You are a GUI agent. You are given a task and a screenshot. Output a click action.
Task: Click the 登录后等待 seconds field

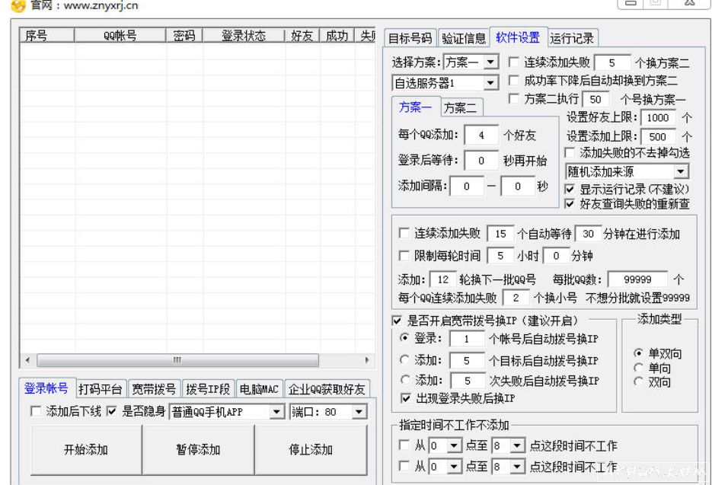(x=481, y=161)
